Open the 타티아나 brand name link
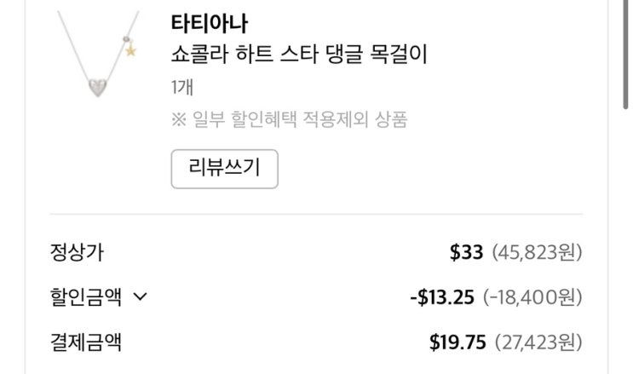Image resolution: width=633 pixels, height=374 pixels. click(x=209, y=22)
